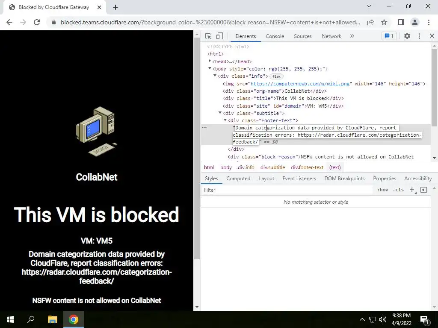Select the title div 'This VM is blocked'
Viewport: 438px width, 328px height.
(283, 98)
